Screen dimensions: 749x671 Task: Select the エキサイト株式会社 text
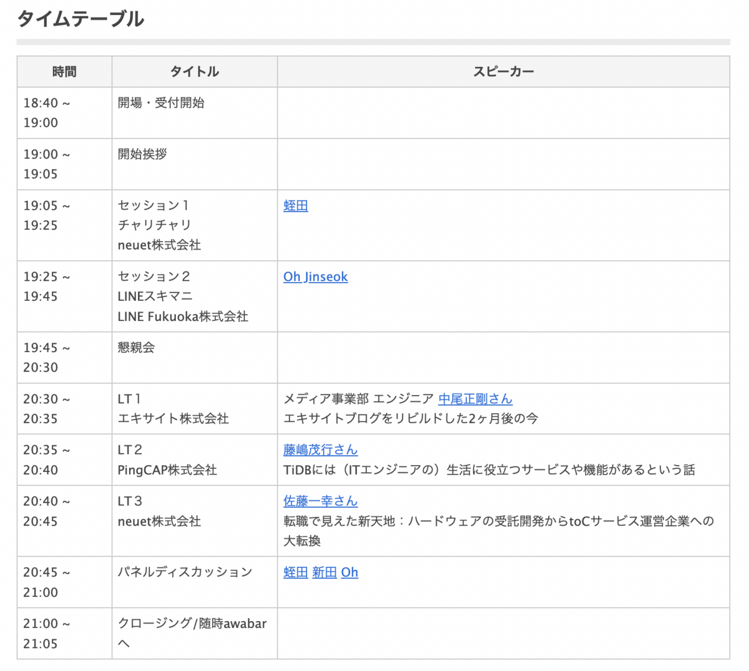174,419
